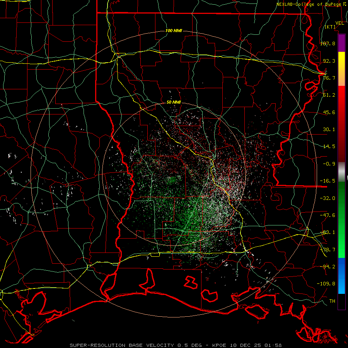The height and width of the screenshot is (348, 348).
Task: Click the 45.6 velocity scale value
Action: pyautogui.click(x=329, y=112)
